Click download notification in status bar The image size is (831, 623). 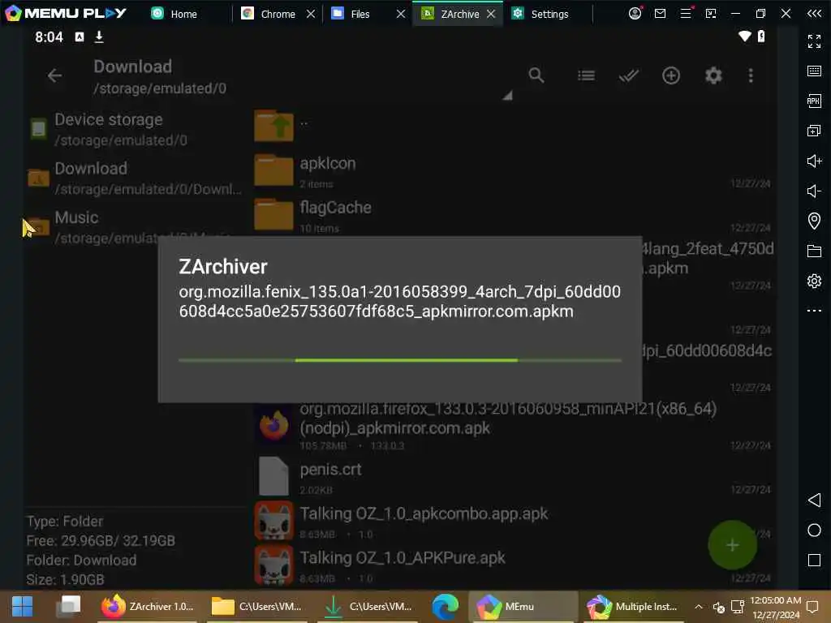click(x=99, y=37)
